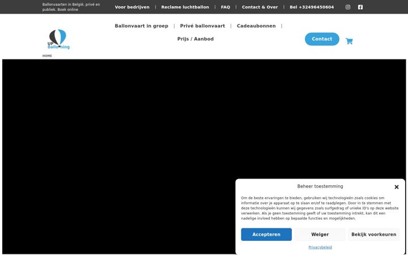Open Privé ballonvaart page
This screenshot has width=408, height=255.
click(x=202, y=25)
